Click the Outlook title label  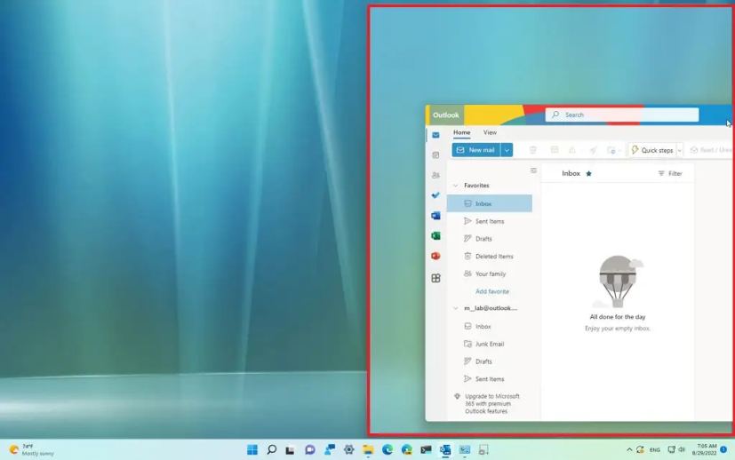[446, 115]
